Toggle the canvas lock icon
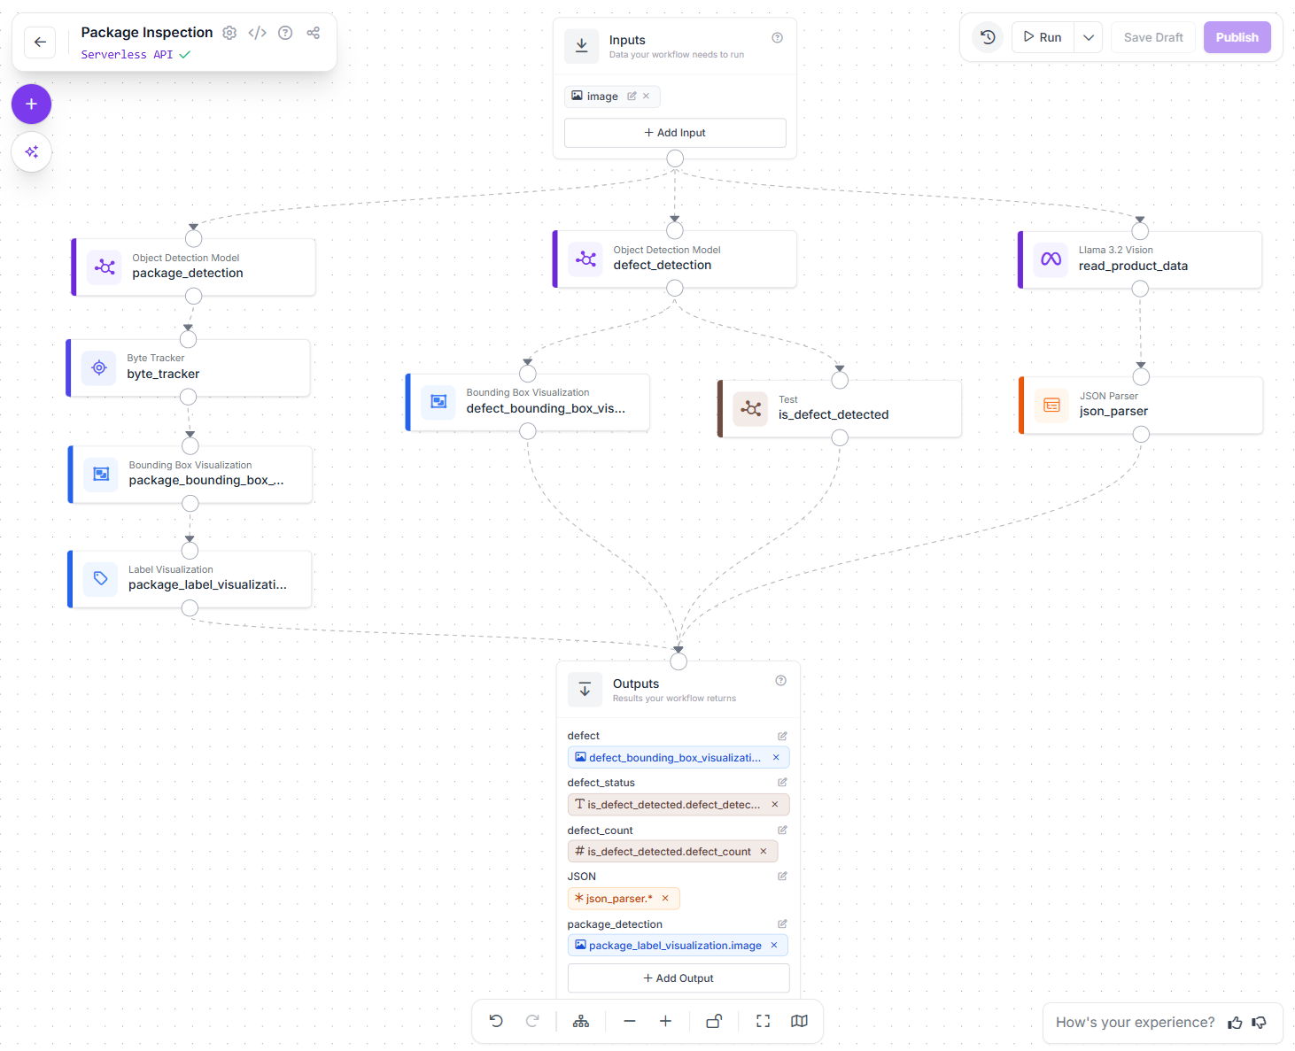The image size is (1295, 1051). 714,1021
